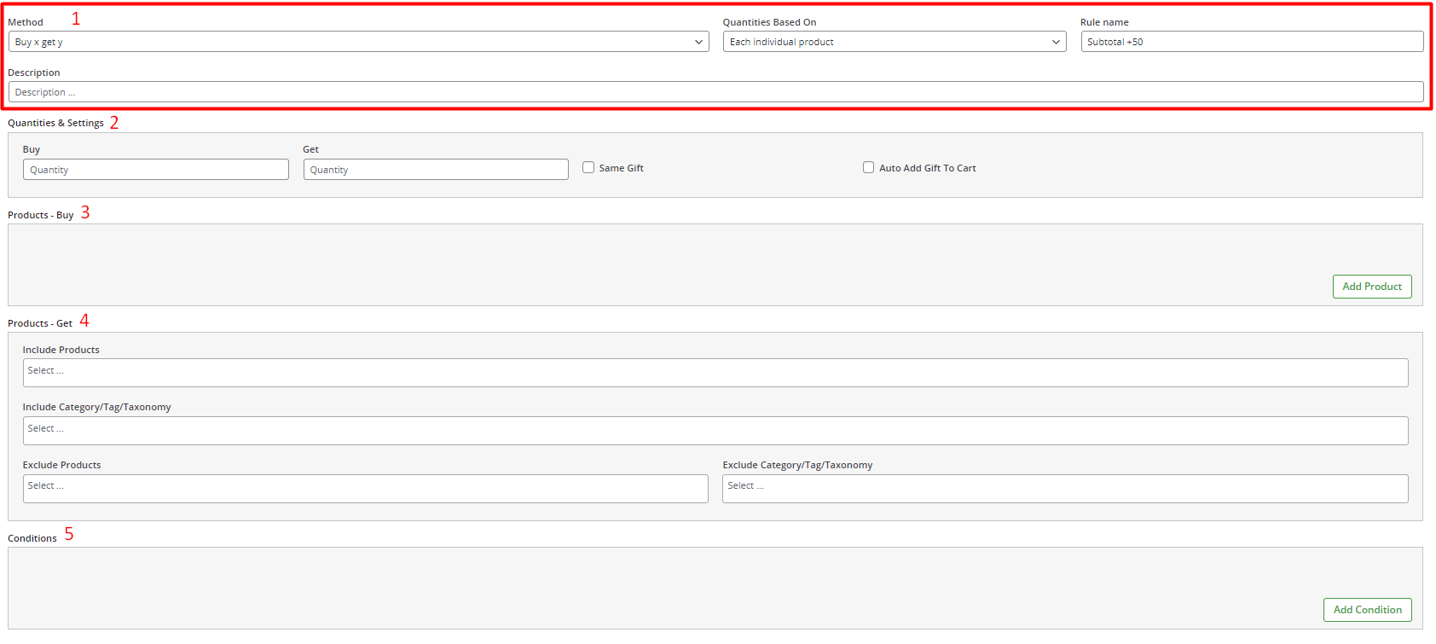Open the Include Category/Tag/Taxonomy select box

click(x=715, y=431)
